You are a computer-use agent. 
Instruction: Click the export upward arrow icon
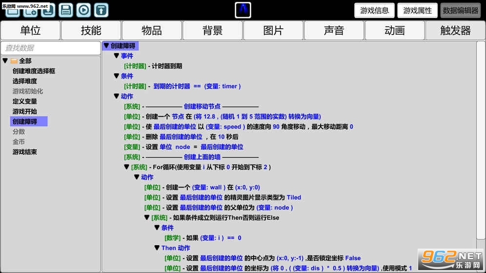(x=101, y=9)
